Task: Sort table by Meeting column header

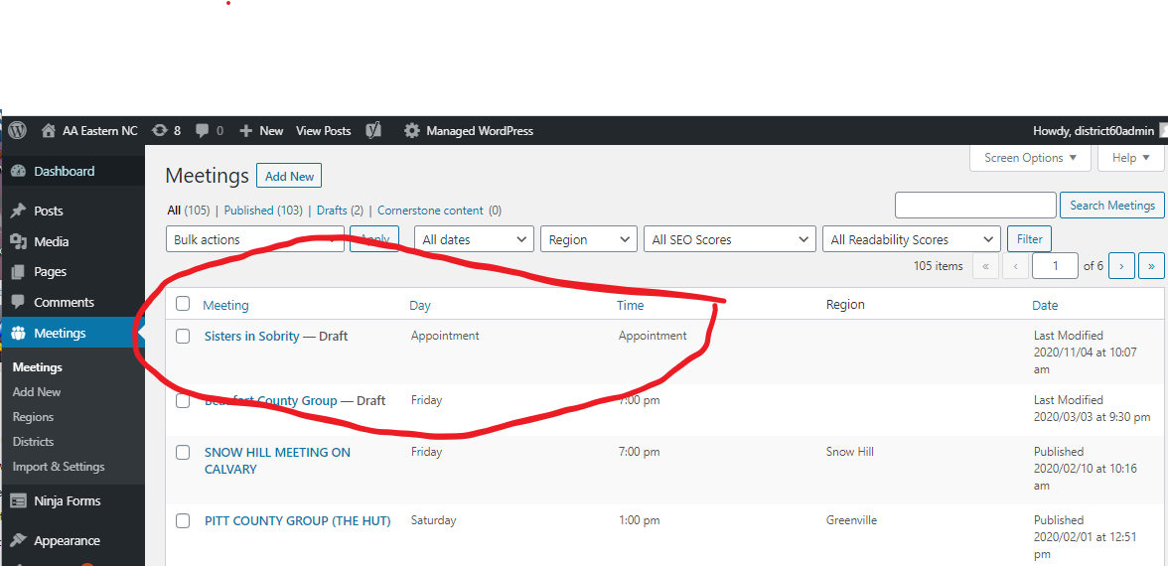Action: click(225, 306)
